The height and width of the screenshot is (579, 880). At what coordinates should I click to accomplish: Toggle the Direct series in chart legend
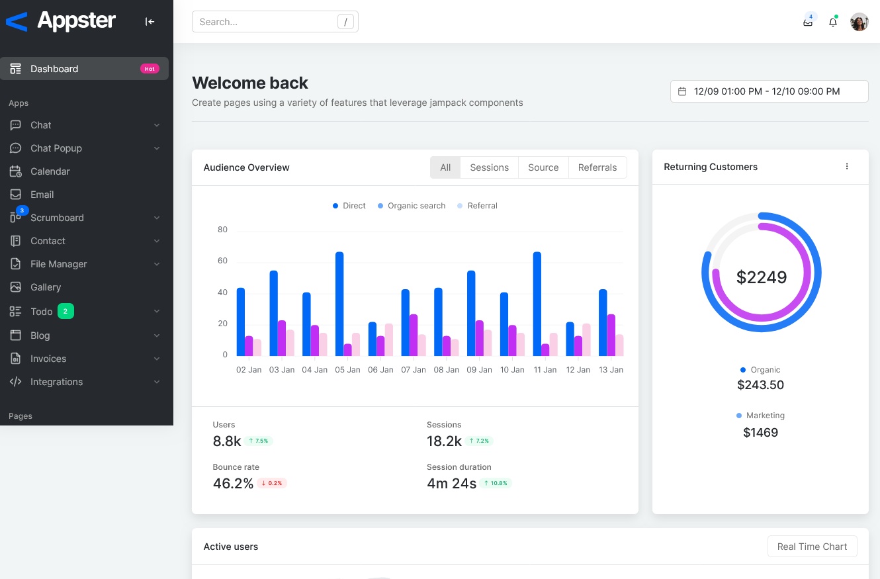click(x=349, y=206)
